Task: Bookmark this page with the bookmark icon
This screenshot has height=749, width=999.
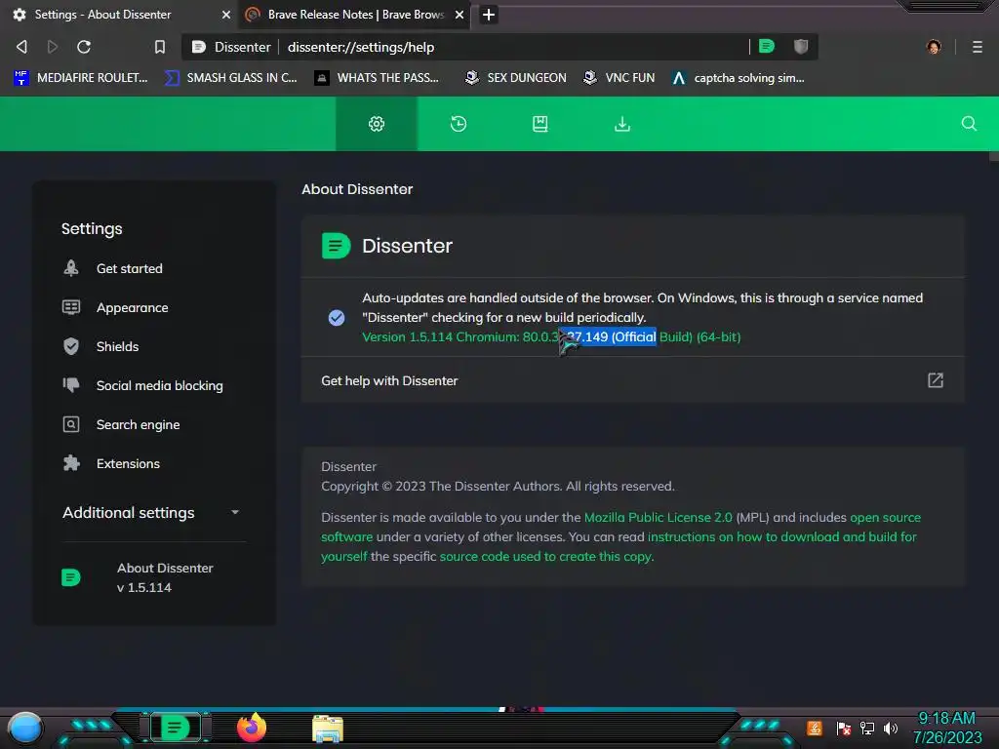Action: 160,47
